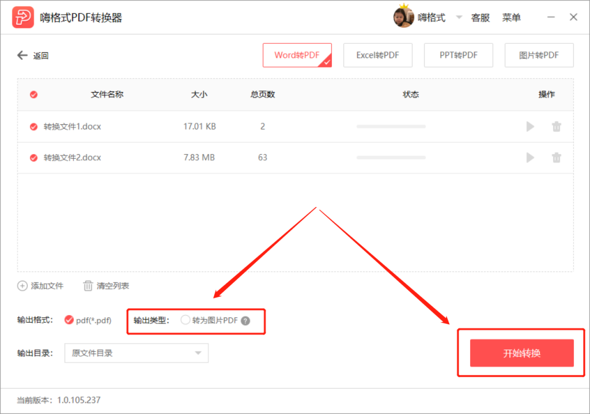Click the version text 1.0.105.237
This screenshot has height=414, width=590.
(78, 400)
